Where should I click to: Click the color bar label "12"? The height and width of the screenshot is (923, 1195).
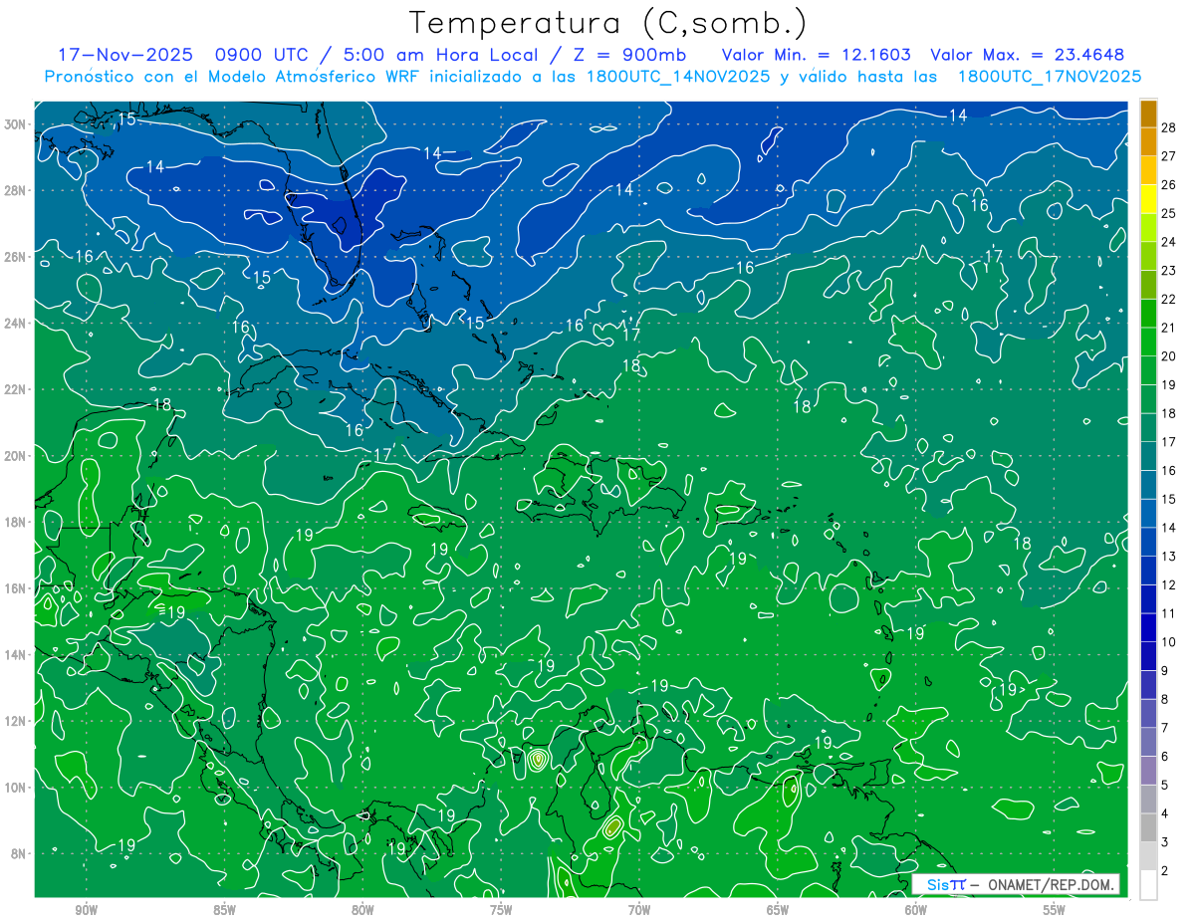[1169, 584]
